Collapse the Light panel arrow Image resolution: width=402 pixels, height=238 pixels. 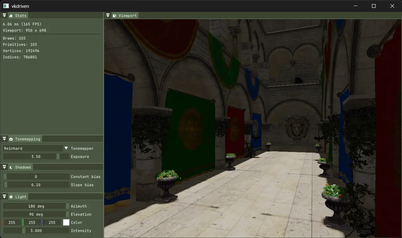tap(4, 197)
